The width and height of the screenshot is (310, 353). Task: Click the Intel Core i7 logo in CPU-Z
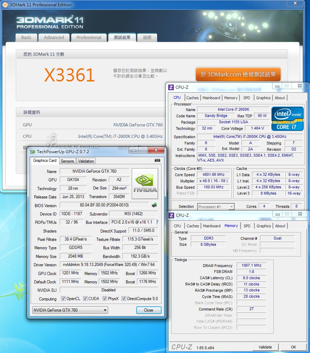287,119
